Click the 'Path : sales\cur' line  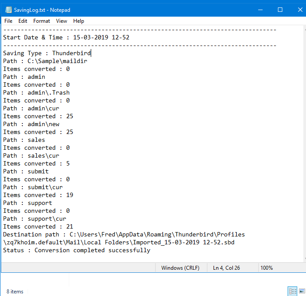[x=31, y=156]
